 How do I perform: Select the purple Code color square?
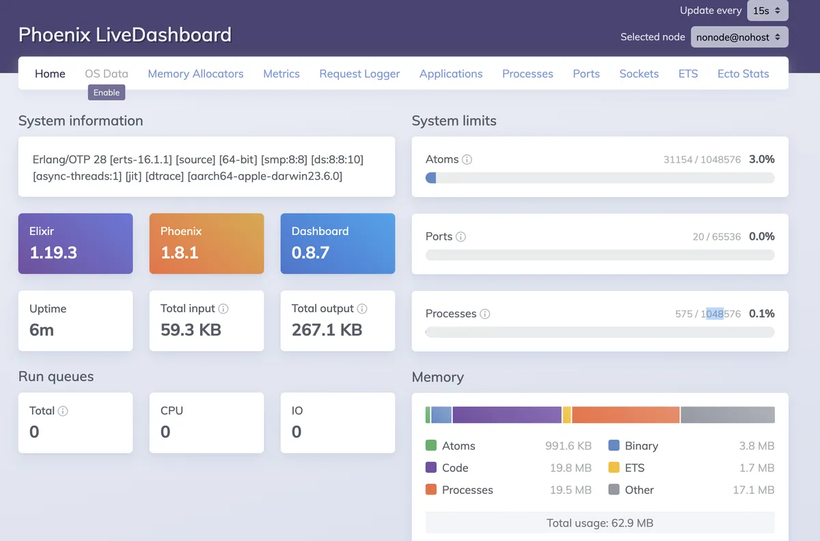tap(431, 468)
